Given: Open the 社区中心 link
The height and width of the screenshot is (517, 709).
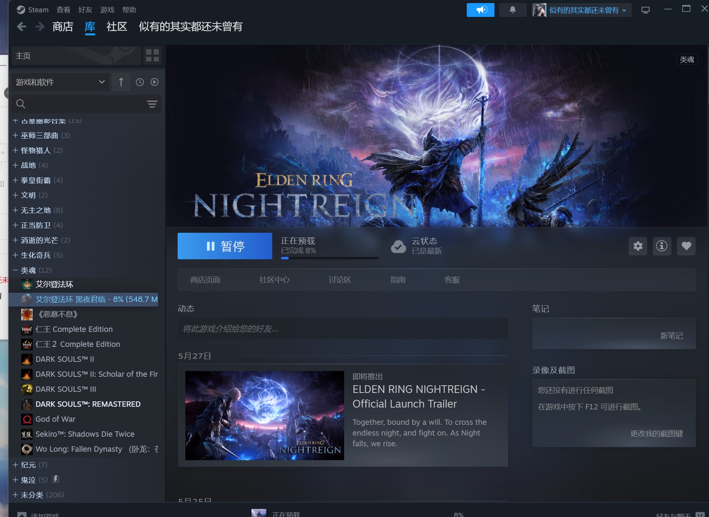Looking at the screenshot, I should click(275, 280).
